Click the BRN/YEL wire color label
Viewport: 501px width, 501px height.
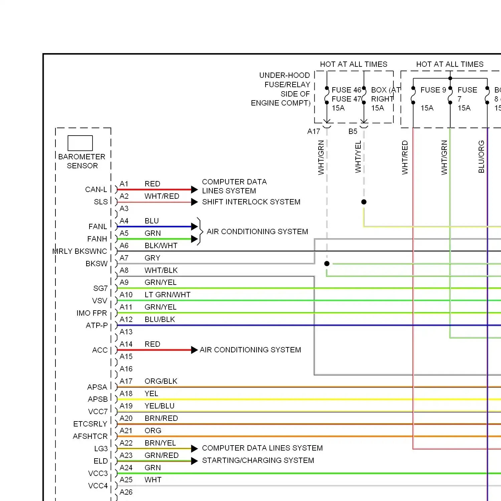point(160,443)
